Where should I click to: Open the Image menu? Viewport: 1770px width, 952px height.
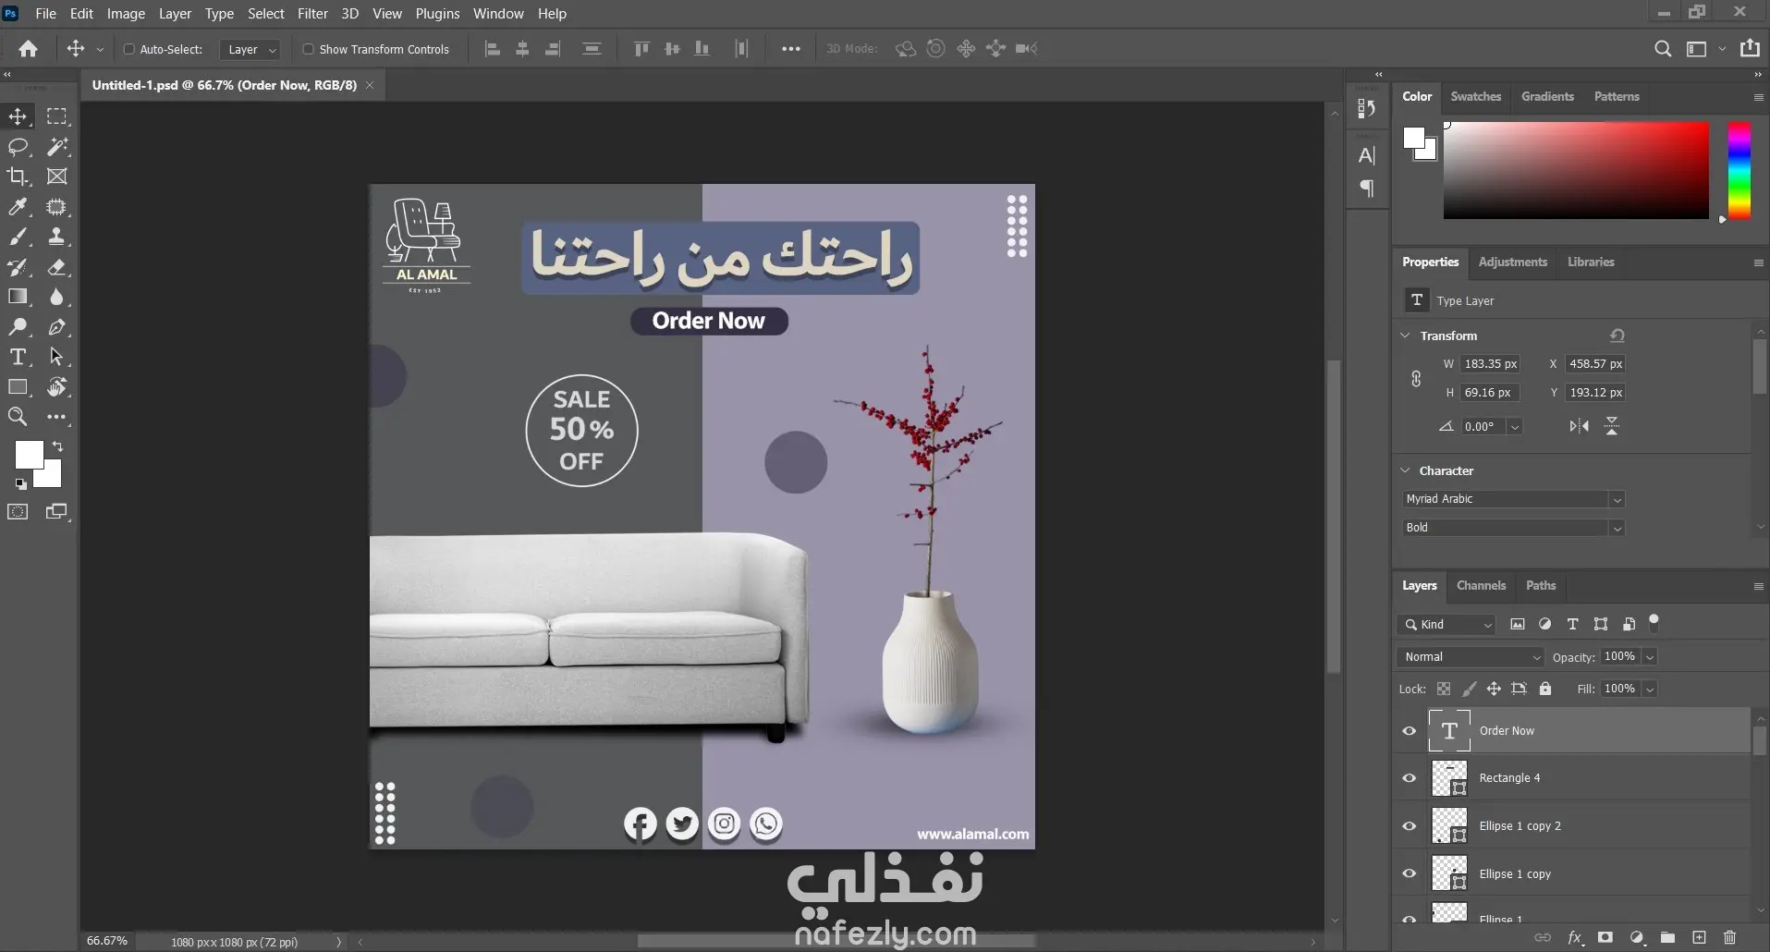(126, 14)
